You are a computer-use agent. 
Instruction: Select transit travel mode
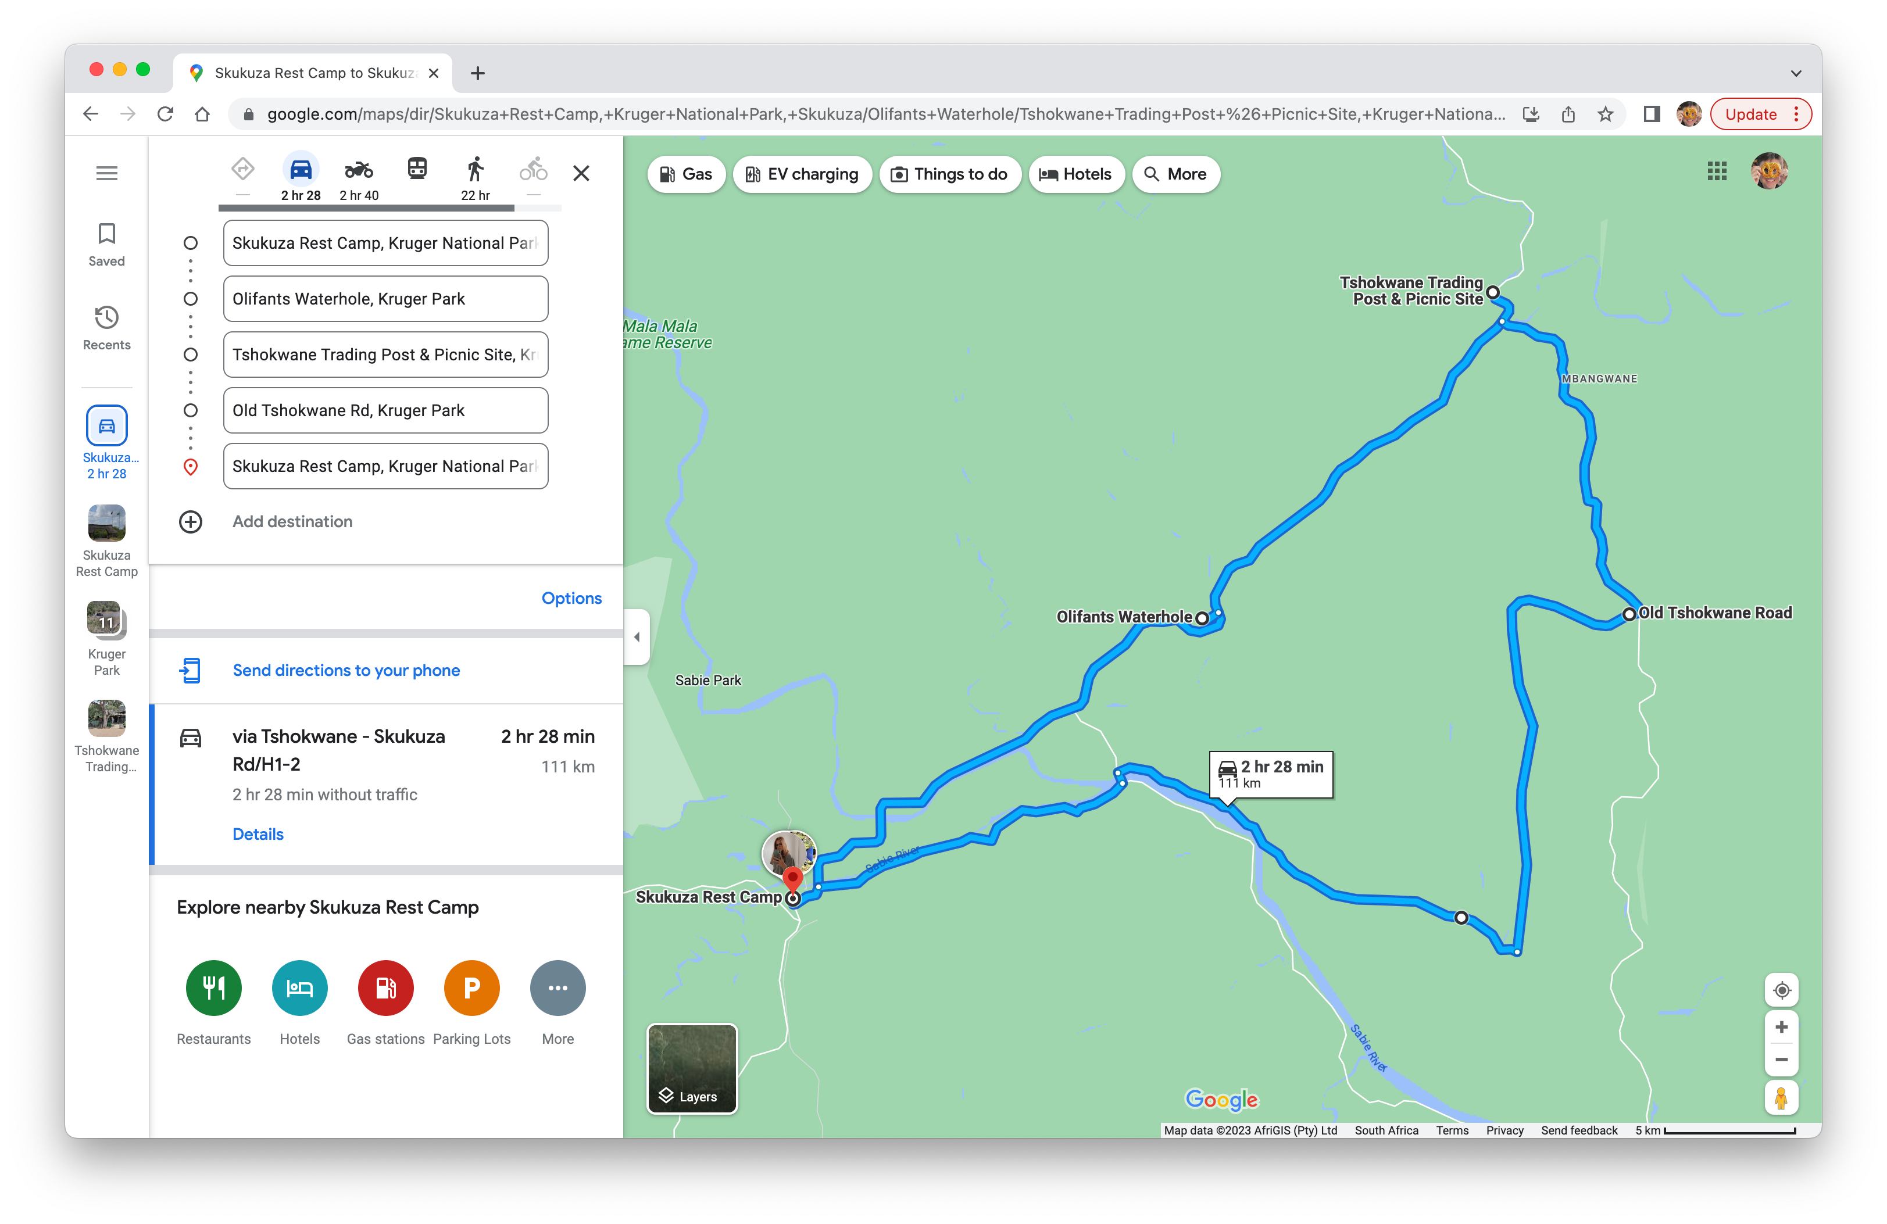coord(417,169)
